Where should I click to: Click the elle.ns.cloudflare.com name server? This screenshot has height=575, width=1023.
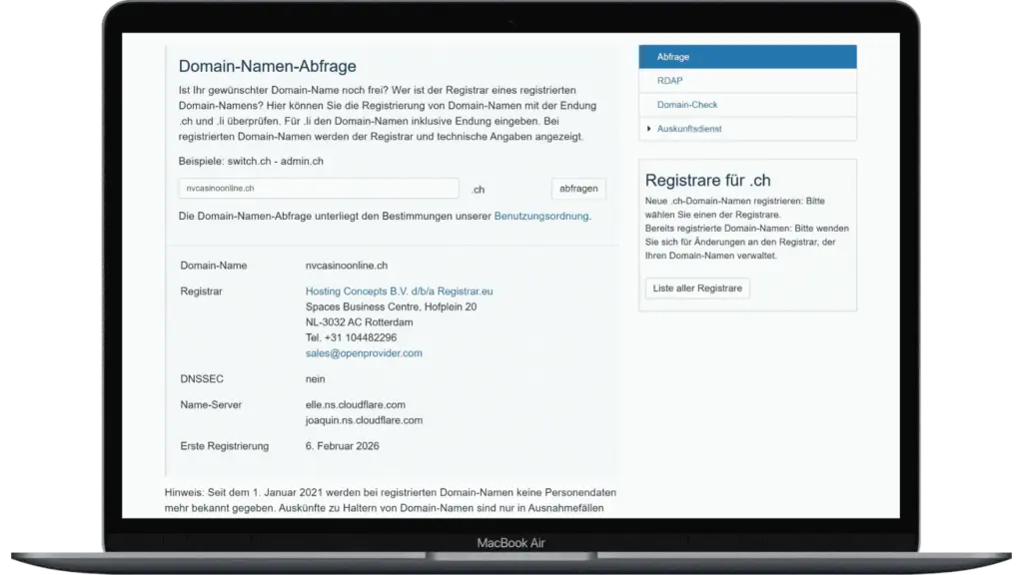(x=355, y=405)
